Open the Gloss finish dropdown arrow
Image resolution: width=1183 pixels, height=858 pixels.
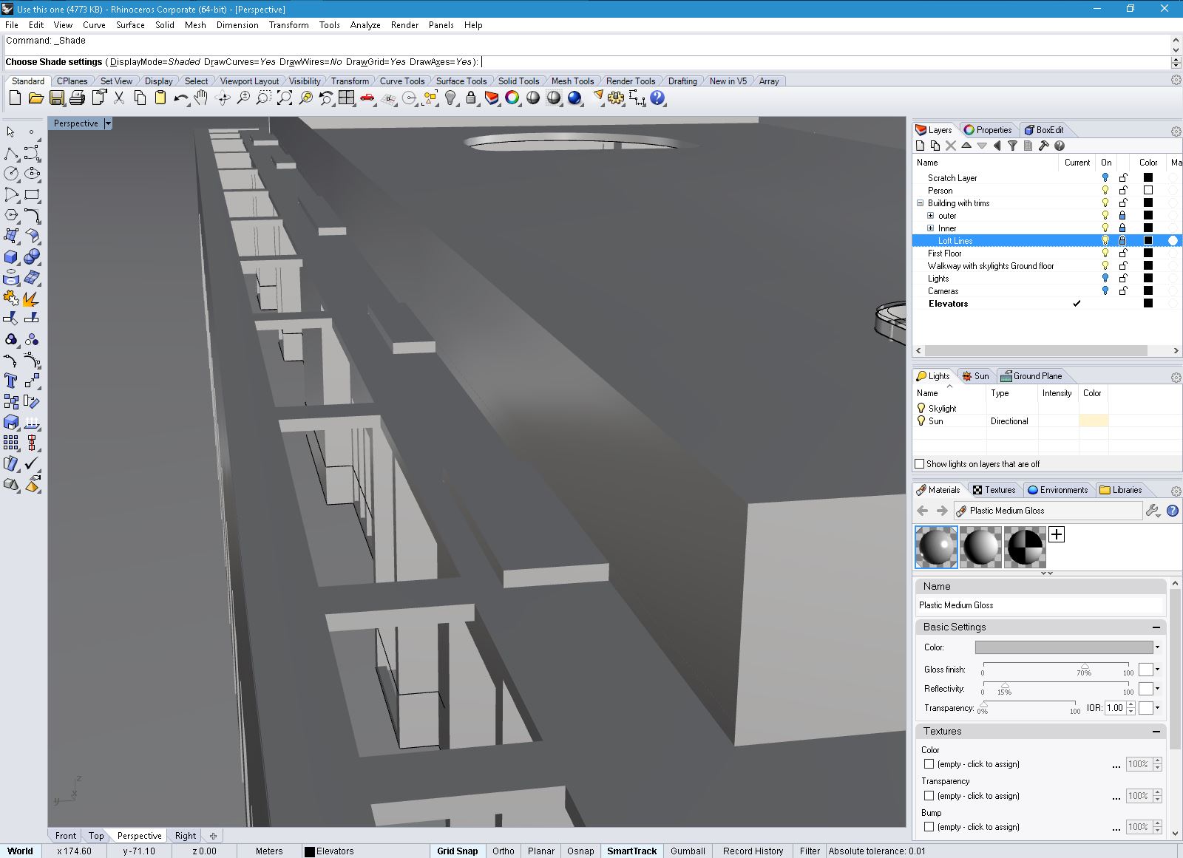pyautogui.click(x=1157, y=670)
